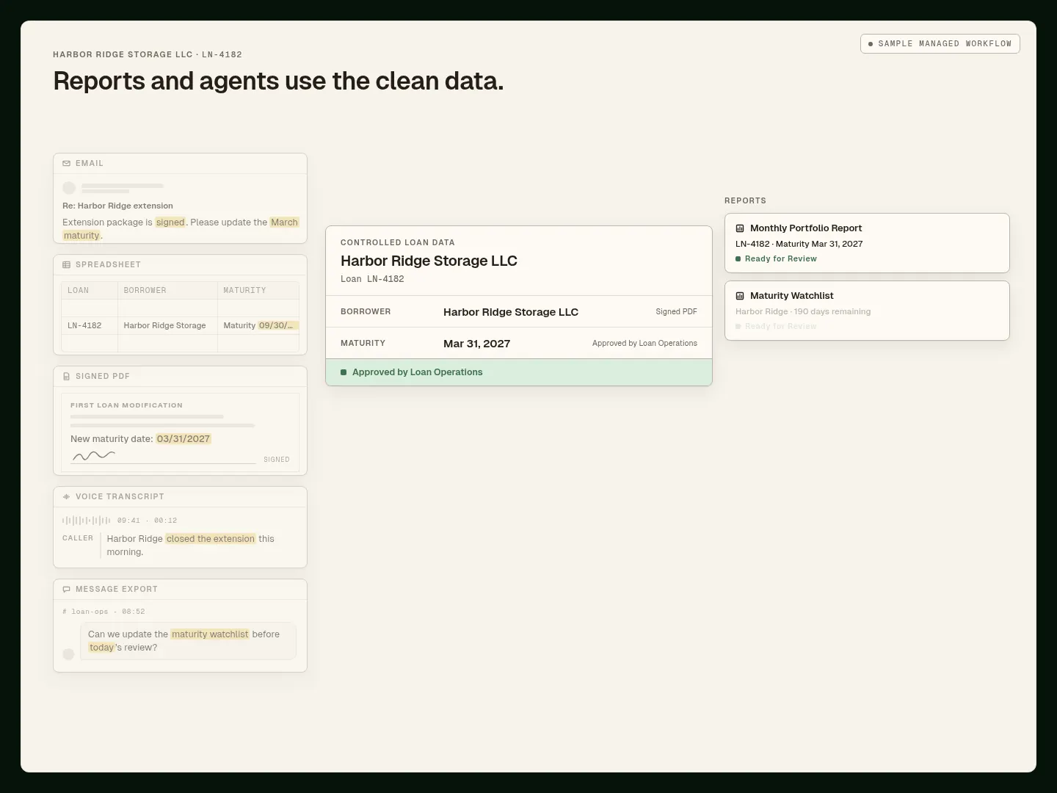Click the sender avatar in Email card
This screenshot has width=1057, height=793.
69,188
